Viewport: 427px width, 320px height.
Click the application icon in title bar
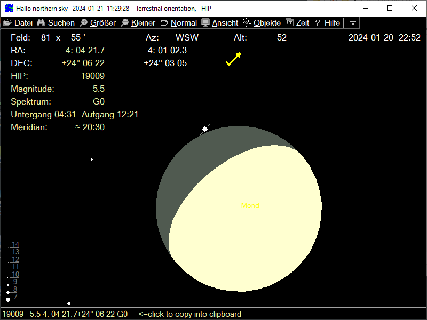click(x=9, y=8)
